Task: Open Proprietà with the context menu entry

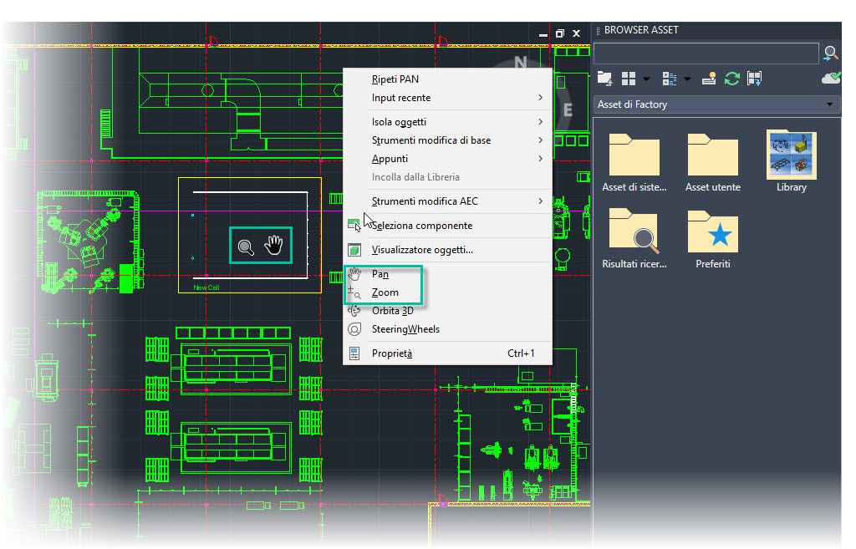Action: pyautogui.click(x=389, y=353)
